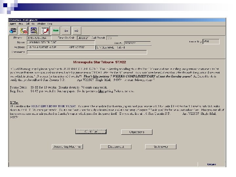This screenshot has height=177, width=236.
Task: Click the No Answer button
Action: 161,147
